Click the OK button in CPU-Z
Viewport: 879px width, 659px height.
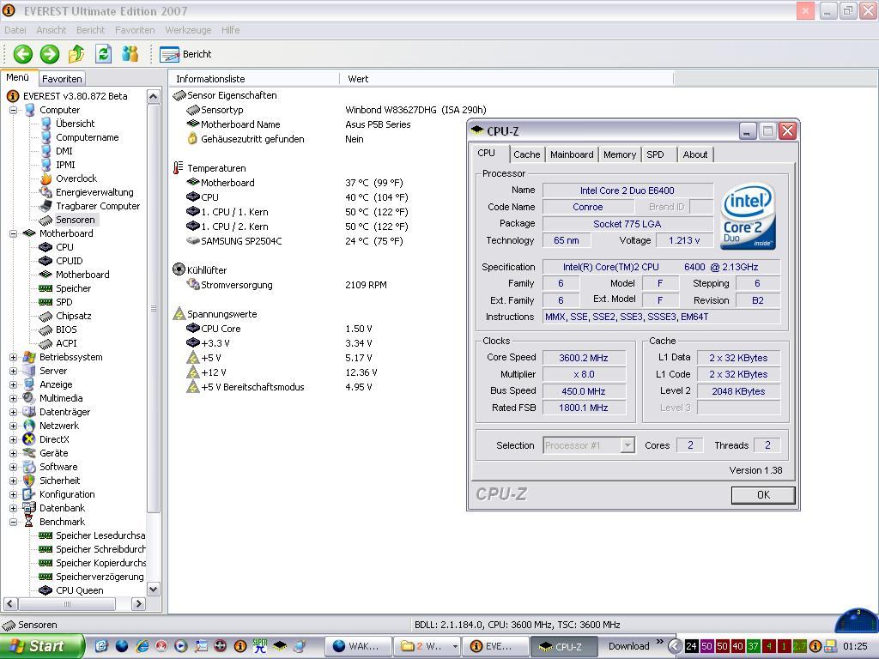tap(763, 495)
